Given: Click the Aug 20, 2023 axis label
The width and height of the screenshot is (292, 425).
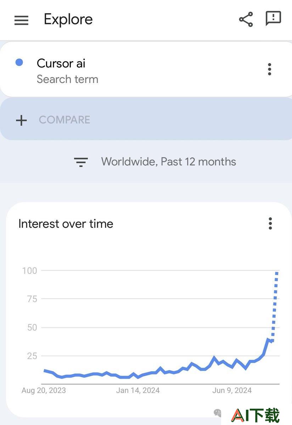Looking at the screenshot, I should tap(44, 391).
